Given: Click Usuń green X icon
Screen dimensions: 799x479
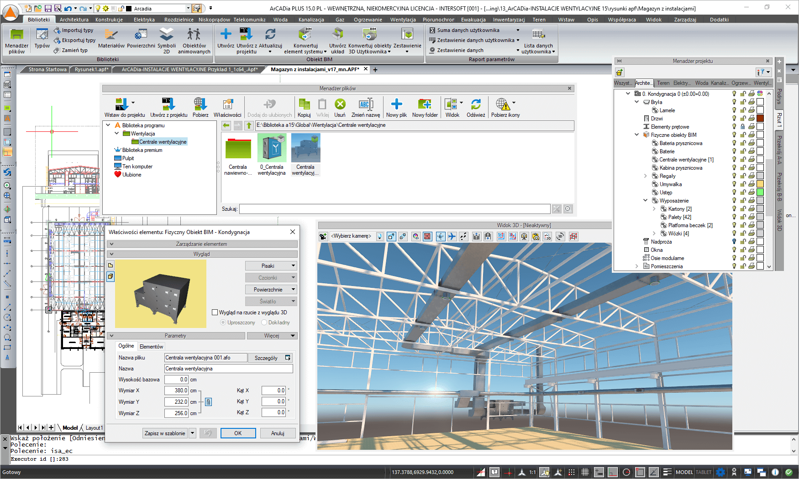Looking at the screenshot, I should coord(340,108).
